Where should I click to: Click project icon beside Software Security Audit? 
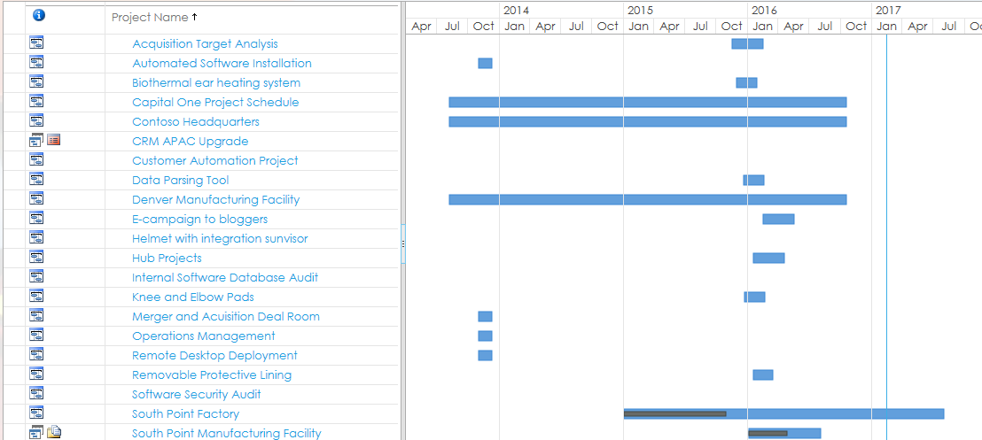point(37,394)
